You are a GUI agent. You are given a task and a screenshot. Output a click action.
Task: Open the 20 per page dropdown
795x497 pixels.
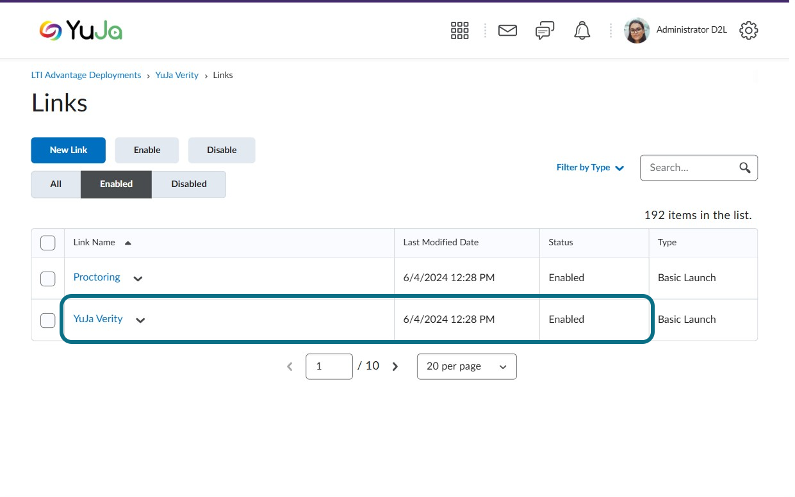pyautogui.click(x=466, y=366)
